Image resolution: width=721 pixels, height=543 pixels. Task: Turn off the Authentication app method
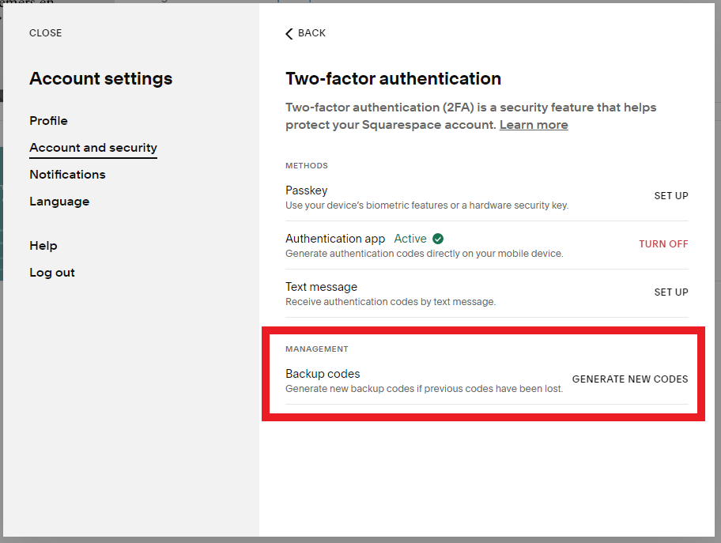pos(663,244)
